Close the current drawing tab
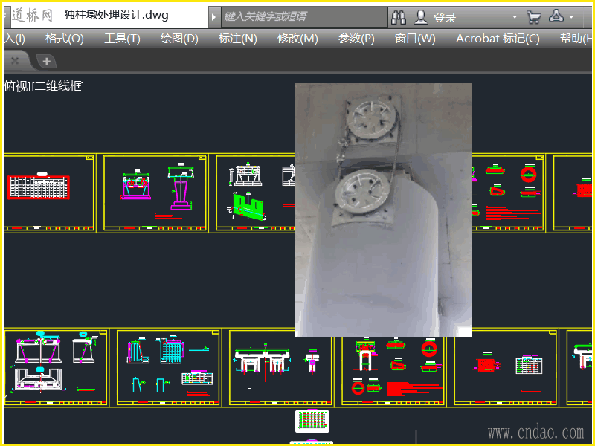 [x=15, y=60]
